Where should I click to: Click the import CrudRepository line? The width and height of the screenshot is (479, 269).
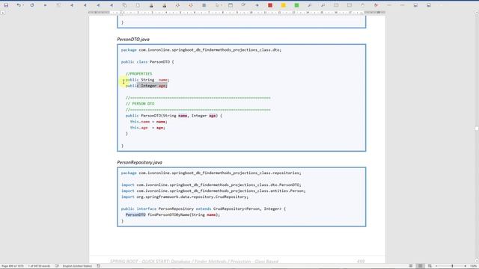click(185, 197)
